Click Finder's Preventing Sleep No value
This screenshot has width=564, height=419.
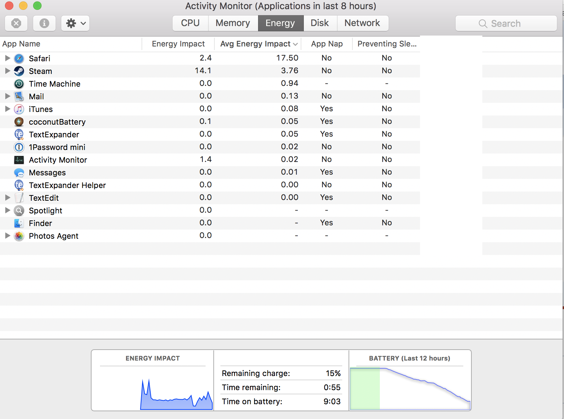click(387, 223)
